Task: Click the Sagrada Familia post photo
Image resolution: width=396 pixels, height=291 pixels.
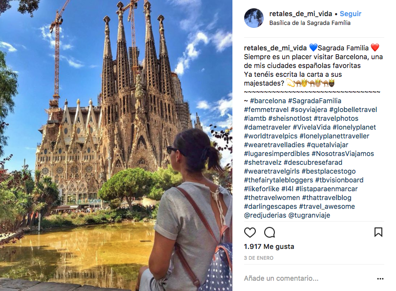Action: point(116,146)
